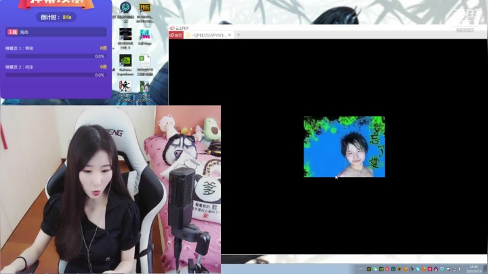
Task: Click the flag notification tray icon
Action: coord(448,269)
